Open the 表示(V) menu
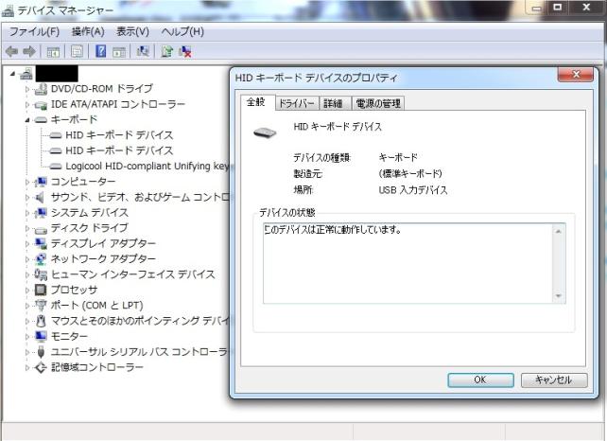 tap(132, 32)
